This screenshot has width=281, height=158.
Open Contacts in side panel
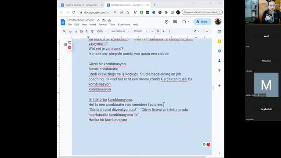coord(219,61)
